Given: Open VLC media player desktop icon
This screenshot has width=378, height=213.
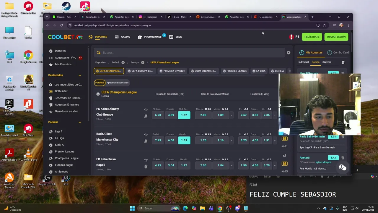Looking at the screenshot, I should pos(28,155).
